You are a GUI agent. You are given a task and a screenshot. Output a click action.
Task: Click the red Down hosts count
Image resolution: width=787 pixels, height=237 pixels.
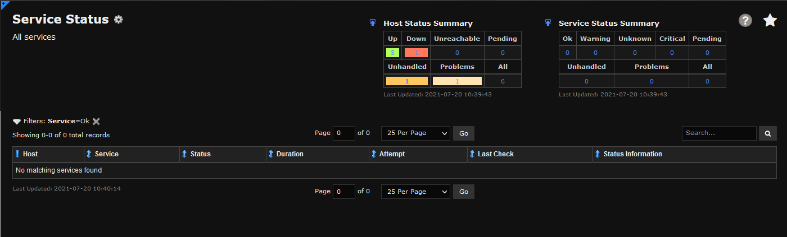point(416,53)
